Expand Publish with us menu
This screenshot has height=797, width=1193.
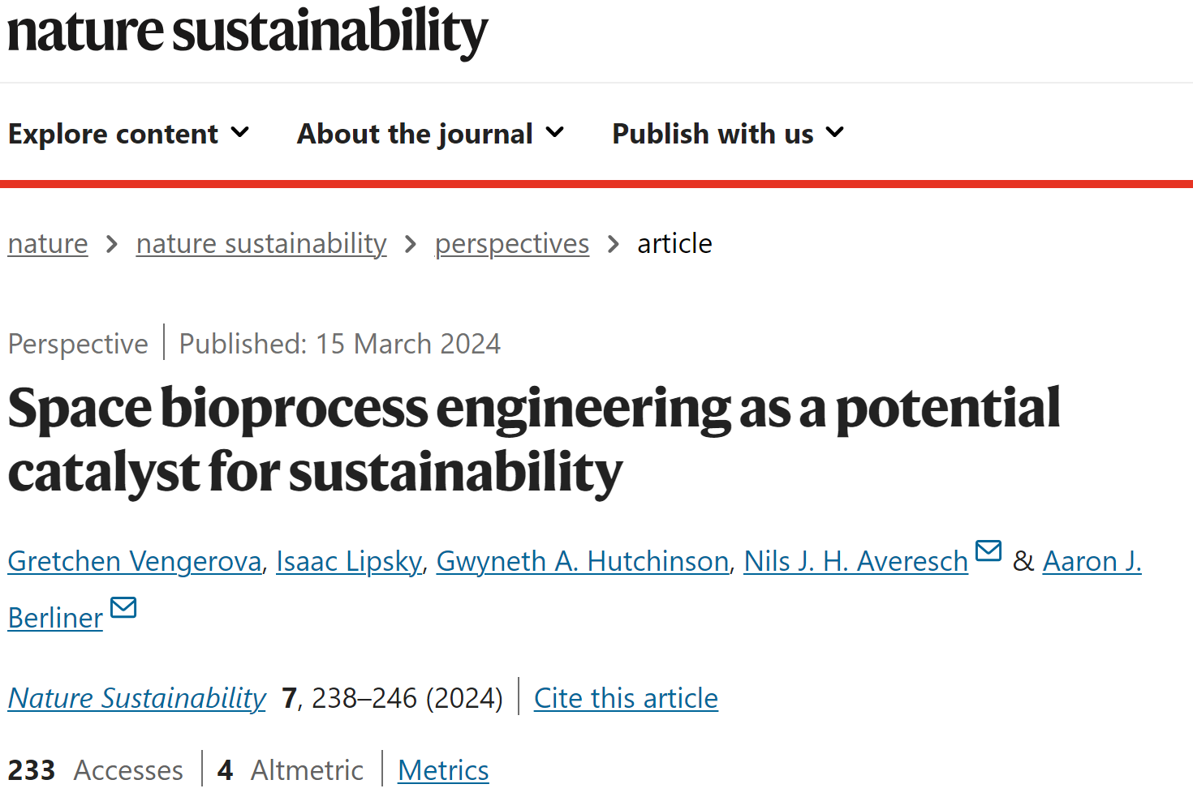click(728, 134)
